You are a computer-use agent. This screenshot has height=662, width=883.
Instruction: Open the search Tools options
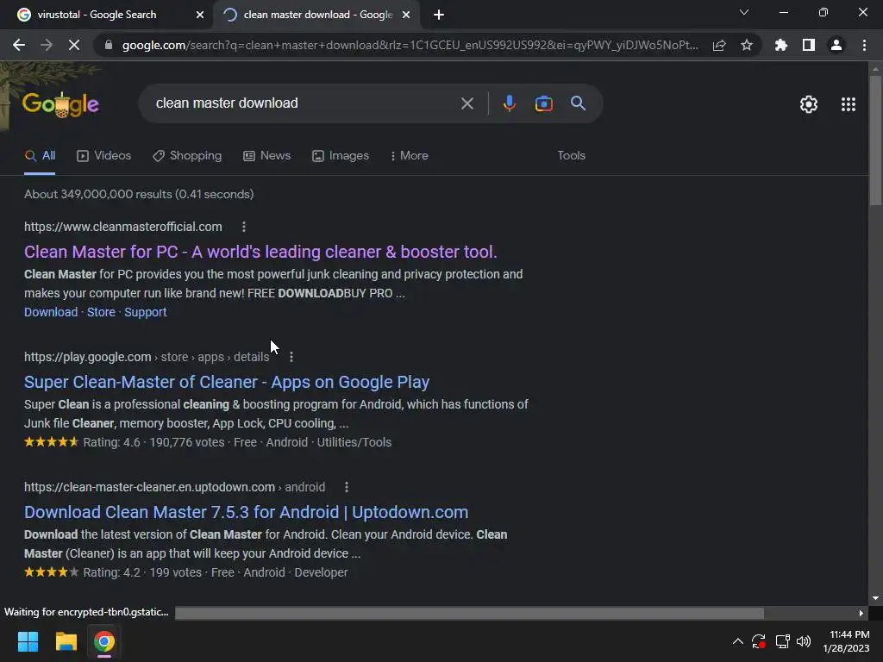[x=571, y=155]
